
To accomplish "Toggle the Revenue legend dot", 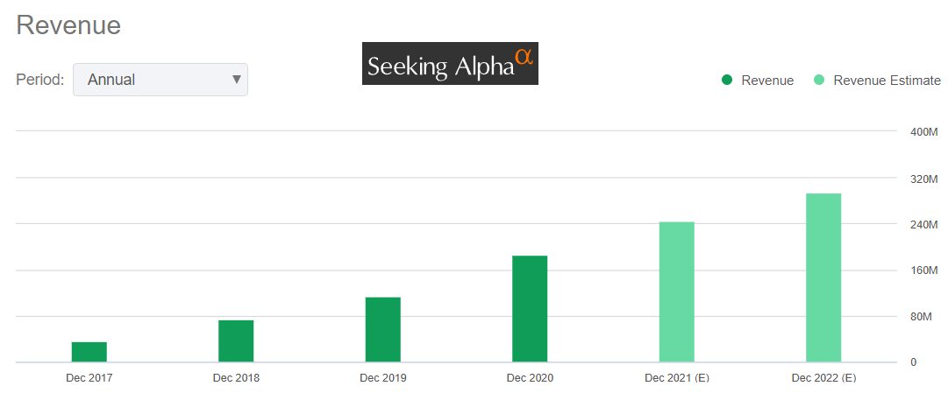I will coord(726,81).
